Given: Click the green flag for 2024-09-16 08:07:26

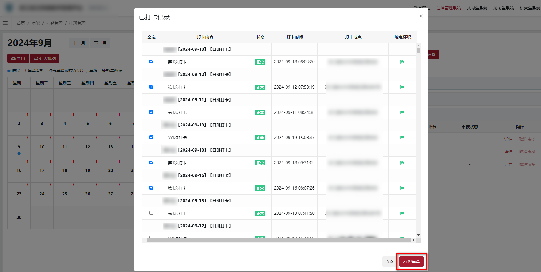Looking at the screenshot, I should (x=402, y=188).
